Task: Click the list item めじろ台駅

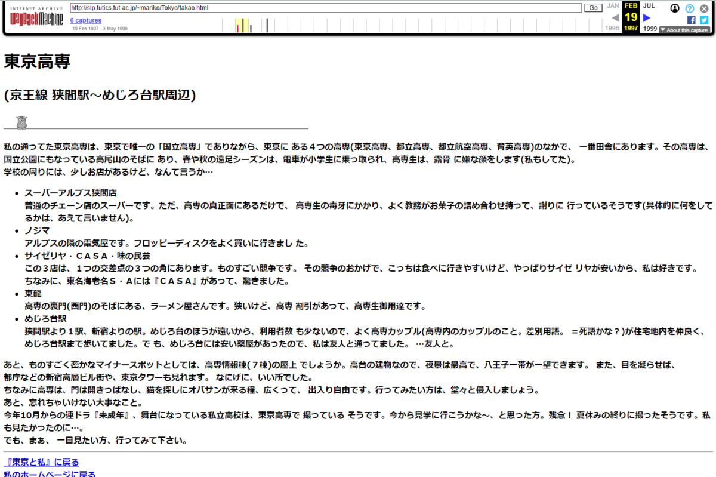Action: click(45, 318)
